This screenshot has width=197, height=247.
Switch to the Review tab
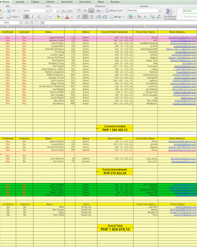coord(115,2)
